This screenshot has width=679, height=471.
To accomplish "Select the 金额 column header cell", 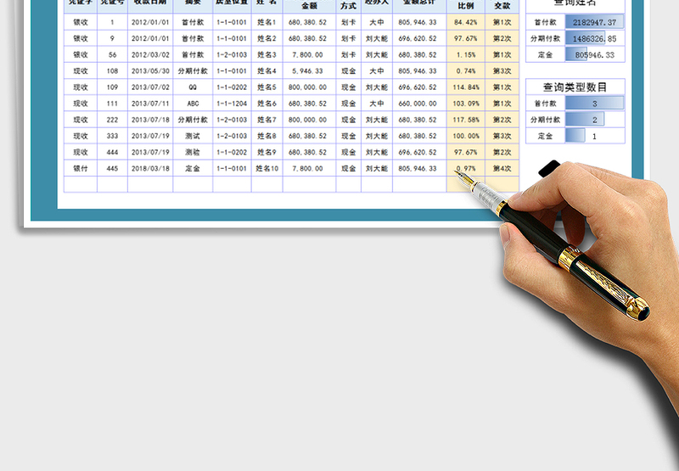I will coord(309,5).
